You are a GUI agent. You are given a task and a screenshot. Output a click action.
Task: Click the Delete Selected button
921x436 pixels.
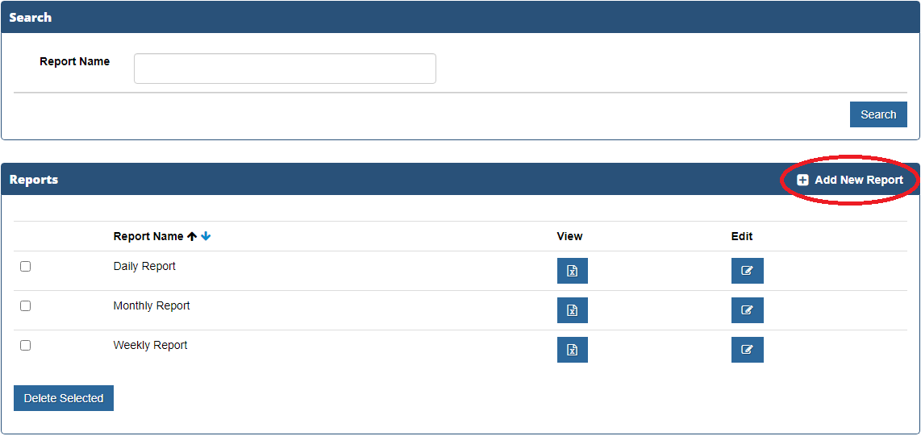coord(64,398)
